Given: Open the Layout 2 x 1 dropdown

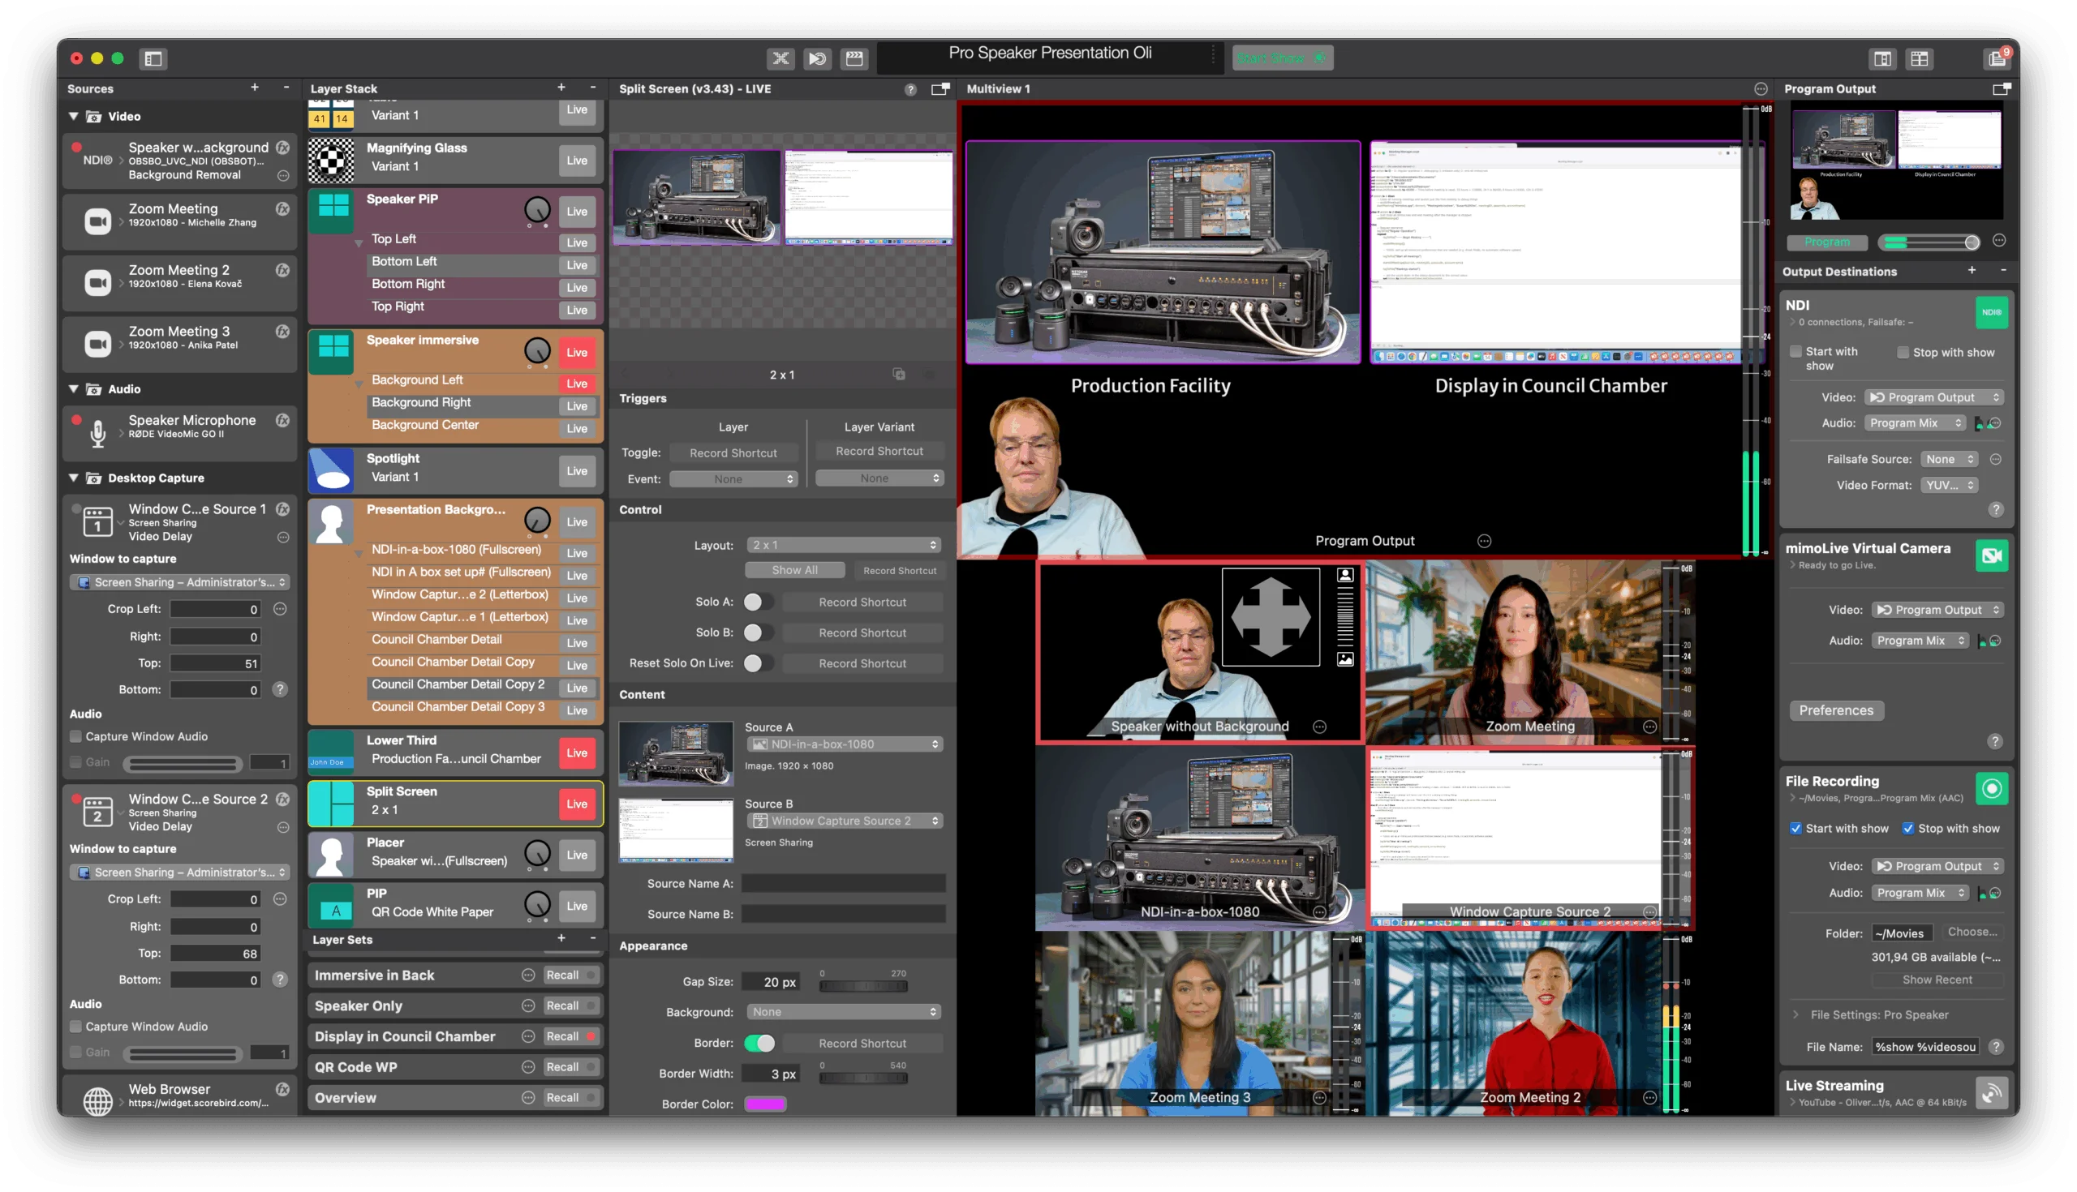Looking at the screenshot, I should [x=844, y=545].
